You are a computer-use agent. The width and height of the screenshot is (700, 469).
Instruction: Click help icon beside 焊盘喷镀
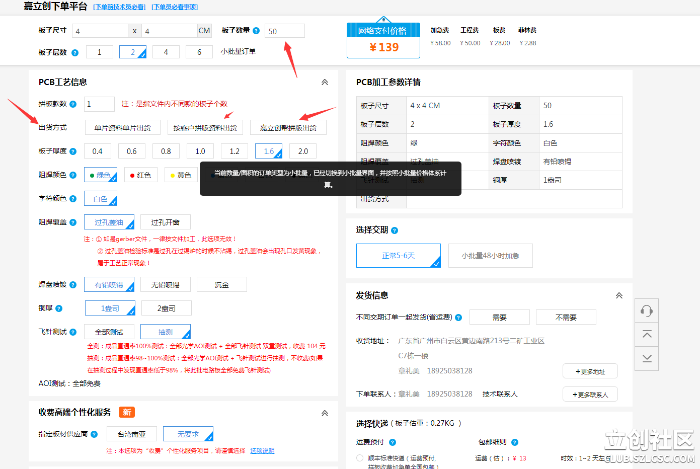[73, 285]
